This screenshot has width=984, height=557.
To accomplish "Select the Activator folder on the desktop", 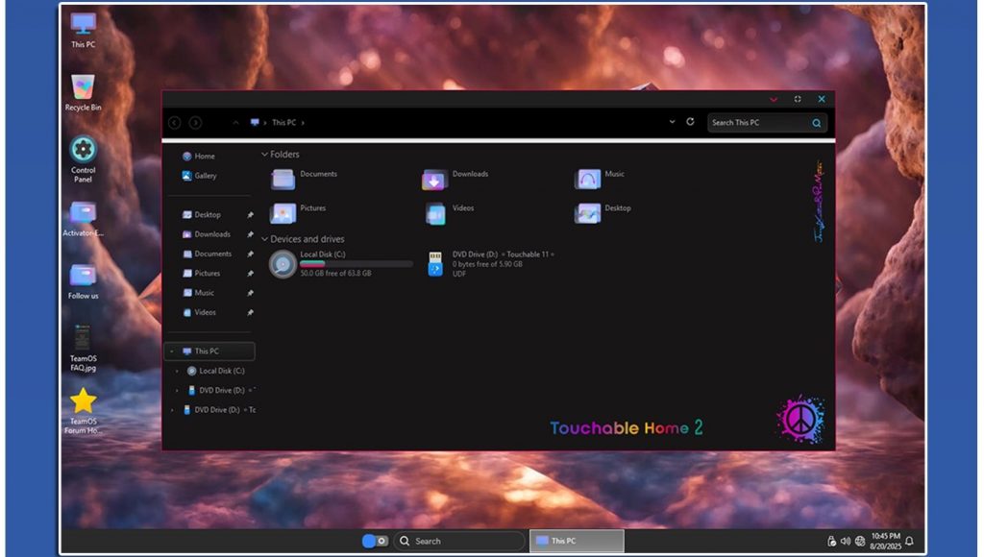I will 83,219.
